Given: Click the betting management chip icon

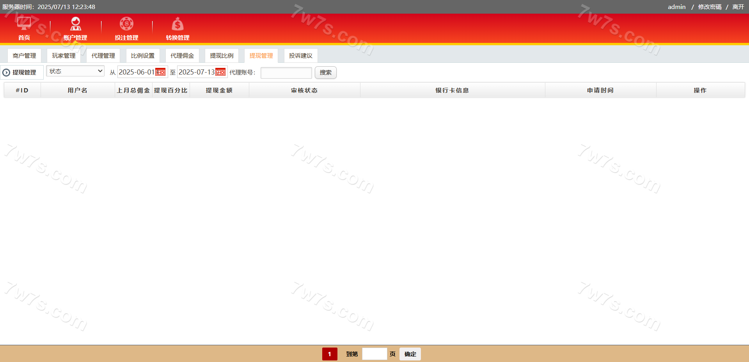Looking at the screenshot, I should pos(126,24).
